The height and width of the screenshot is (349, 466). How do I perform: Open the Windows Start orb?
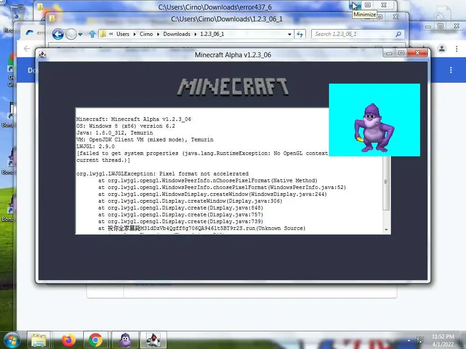coord(12,340)
